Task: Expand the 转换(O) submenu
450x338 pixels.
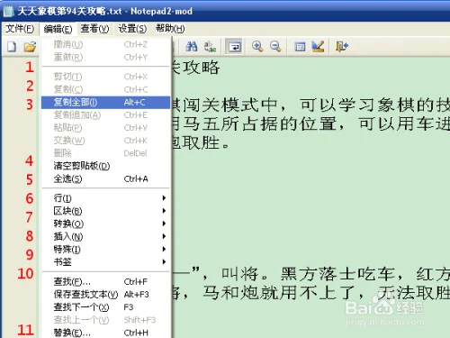Action: pos(105,224)
